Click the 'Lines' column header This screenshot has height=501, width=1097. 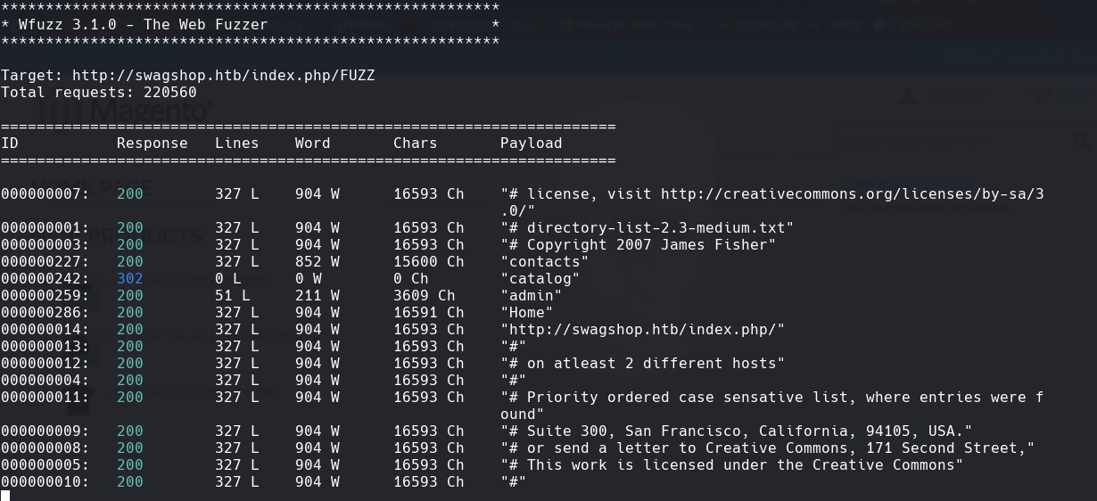point(237,143)
